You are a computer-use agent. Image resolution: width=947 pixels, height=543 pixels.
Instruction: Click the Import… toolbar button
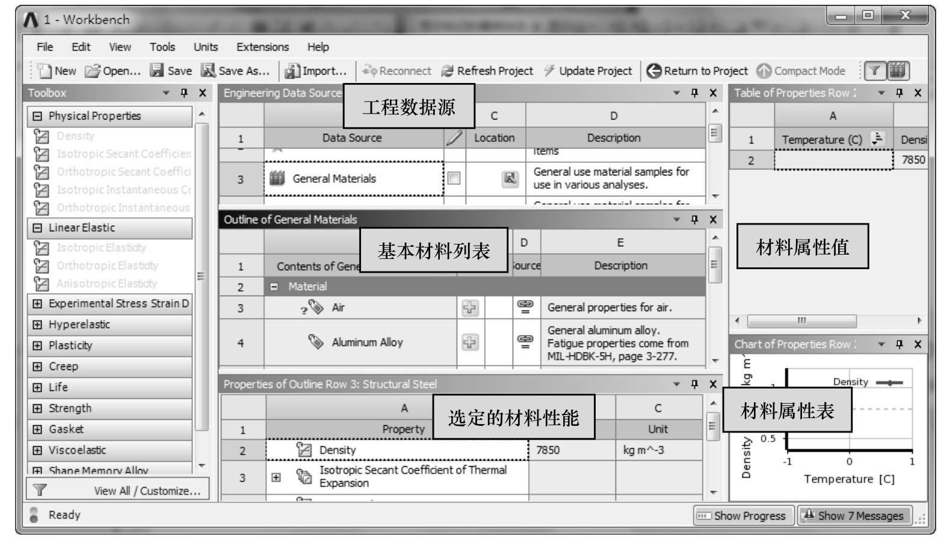click(316, 71)
